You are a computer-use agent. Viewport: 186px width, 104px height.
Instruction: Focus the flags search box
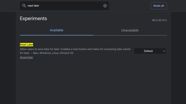(64, 6)
